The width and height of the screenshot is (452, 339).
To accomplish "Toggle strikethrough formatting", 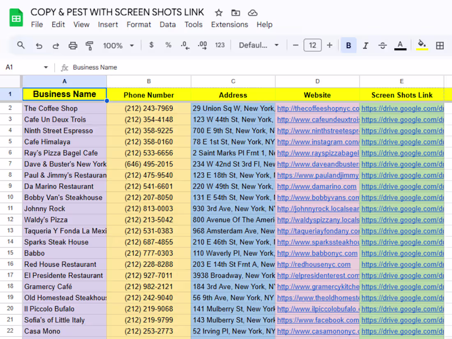I will tap(383, 45).
